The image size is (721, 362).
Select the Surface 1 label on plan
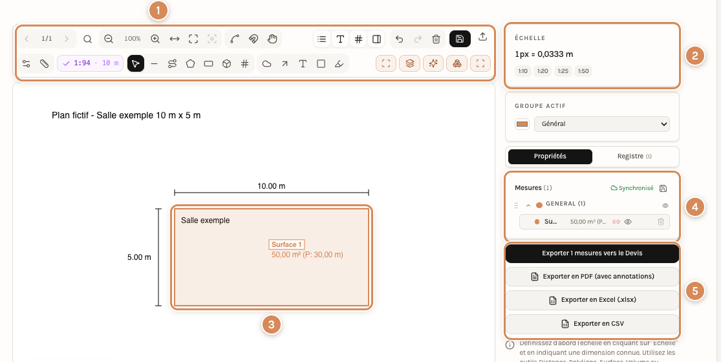(286, 244)
